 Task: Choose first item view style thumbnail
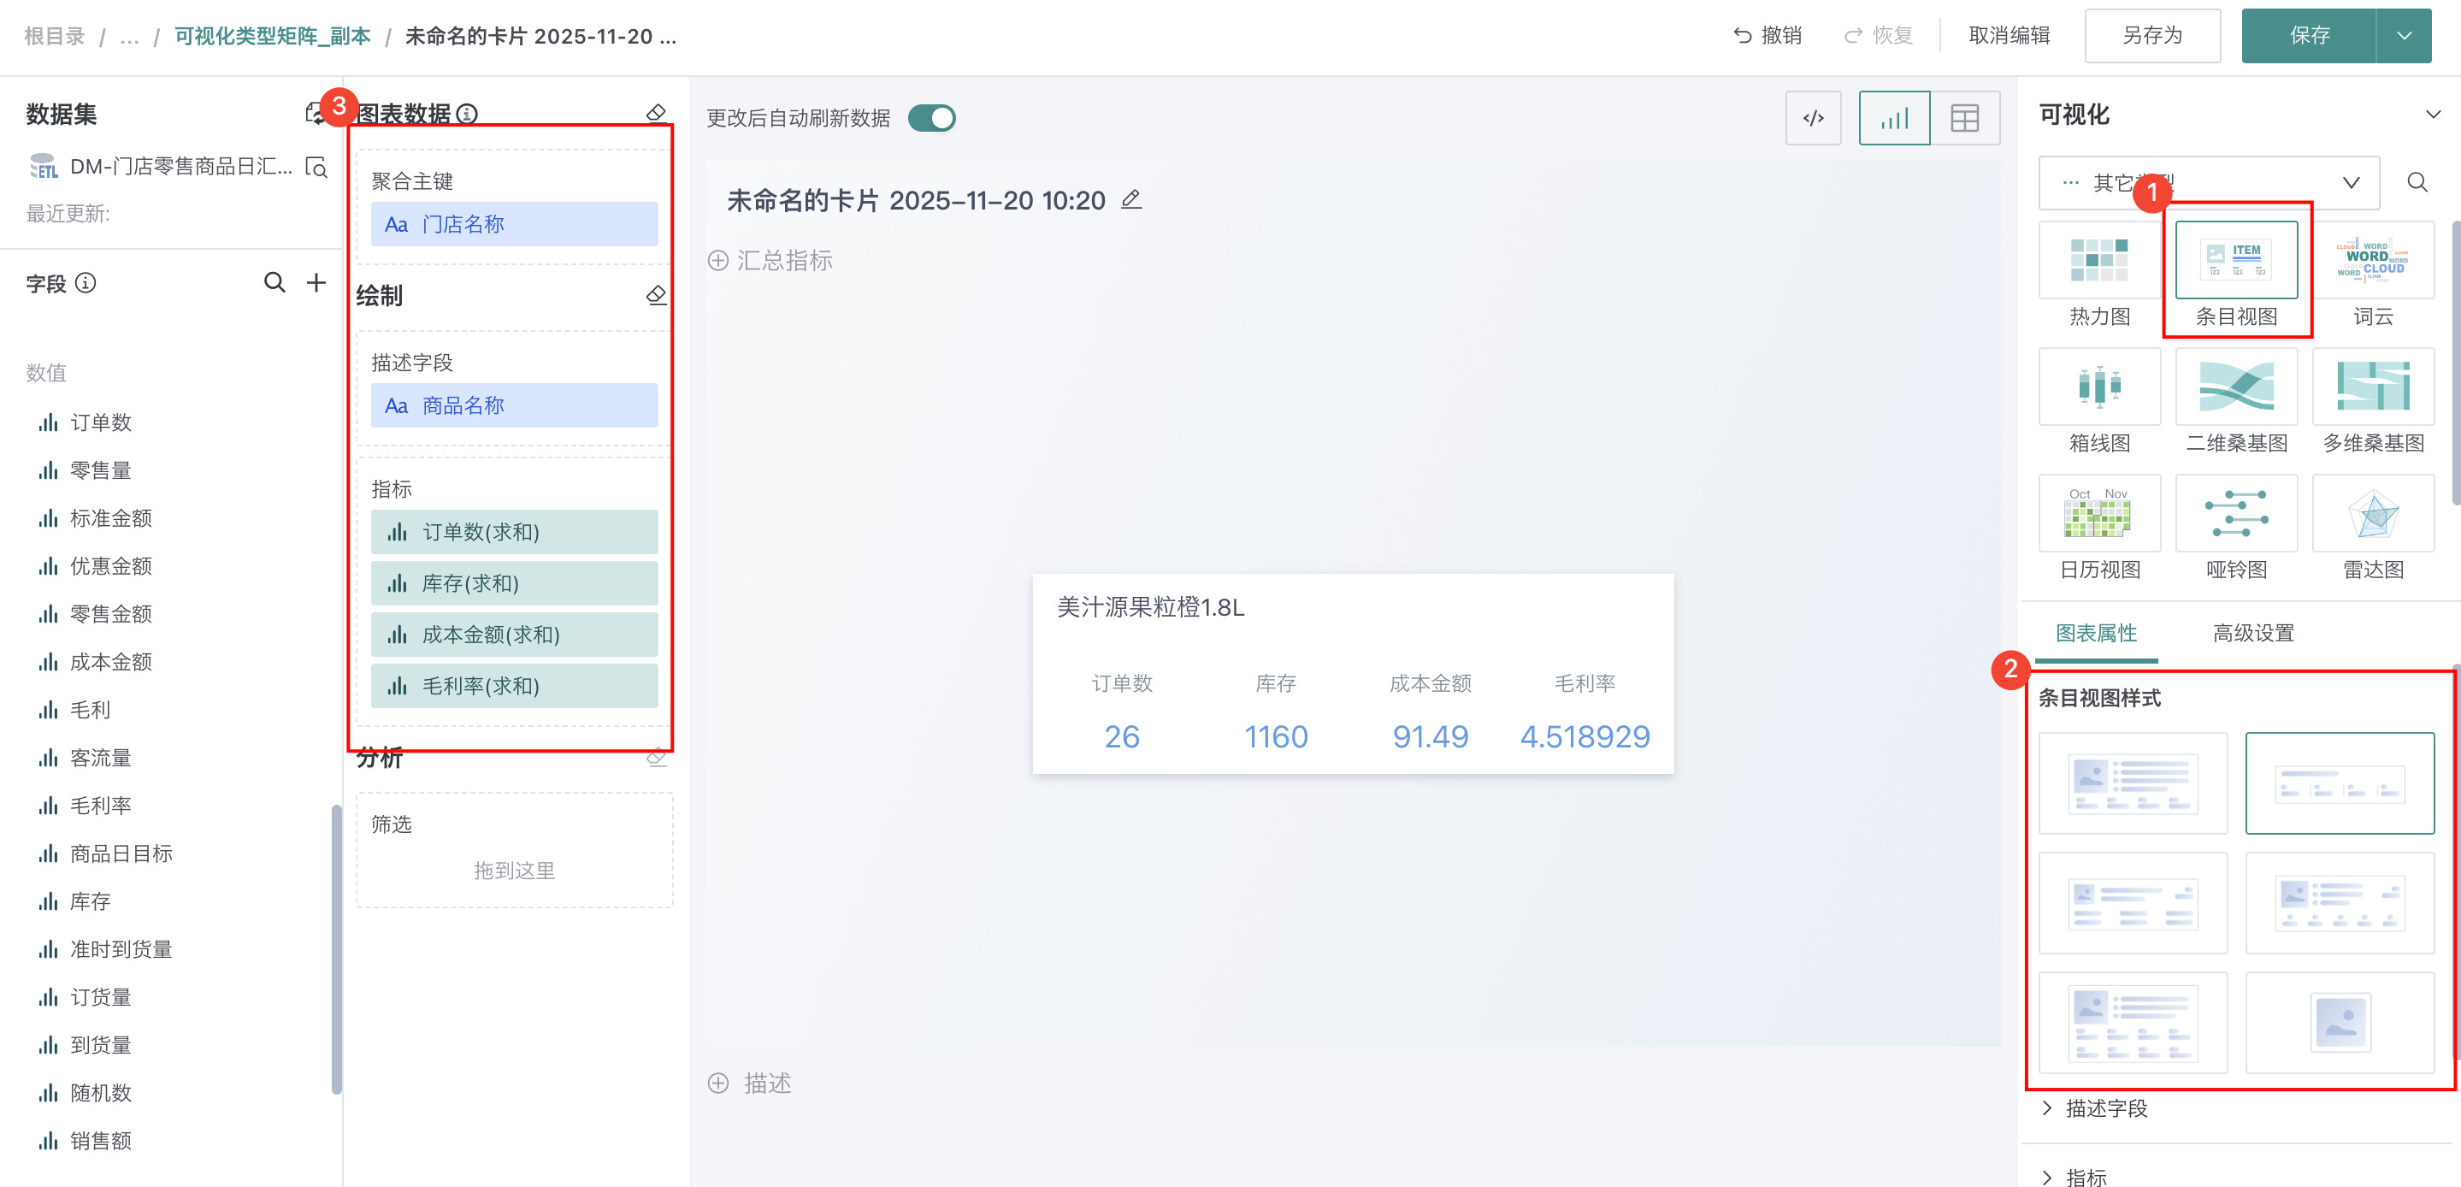[x=2133, y=783]
